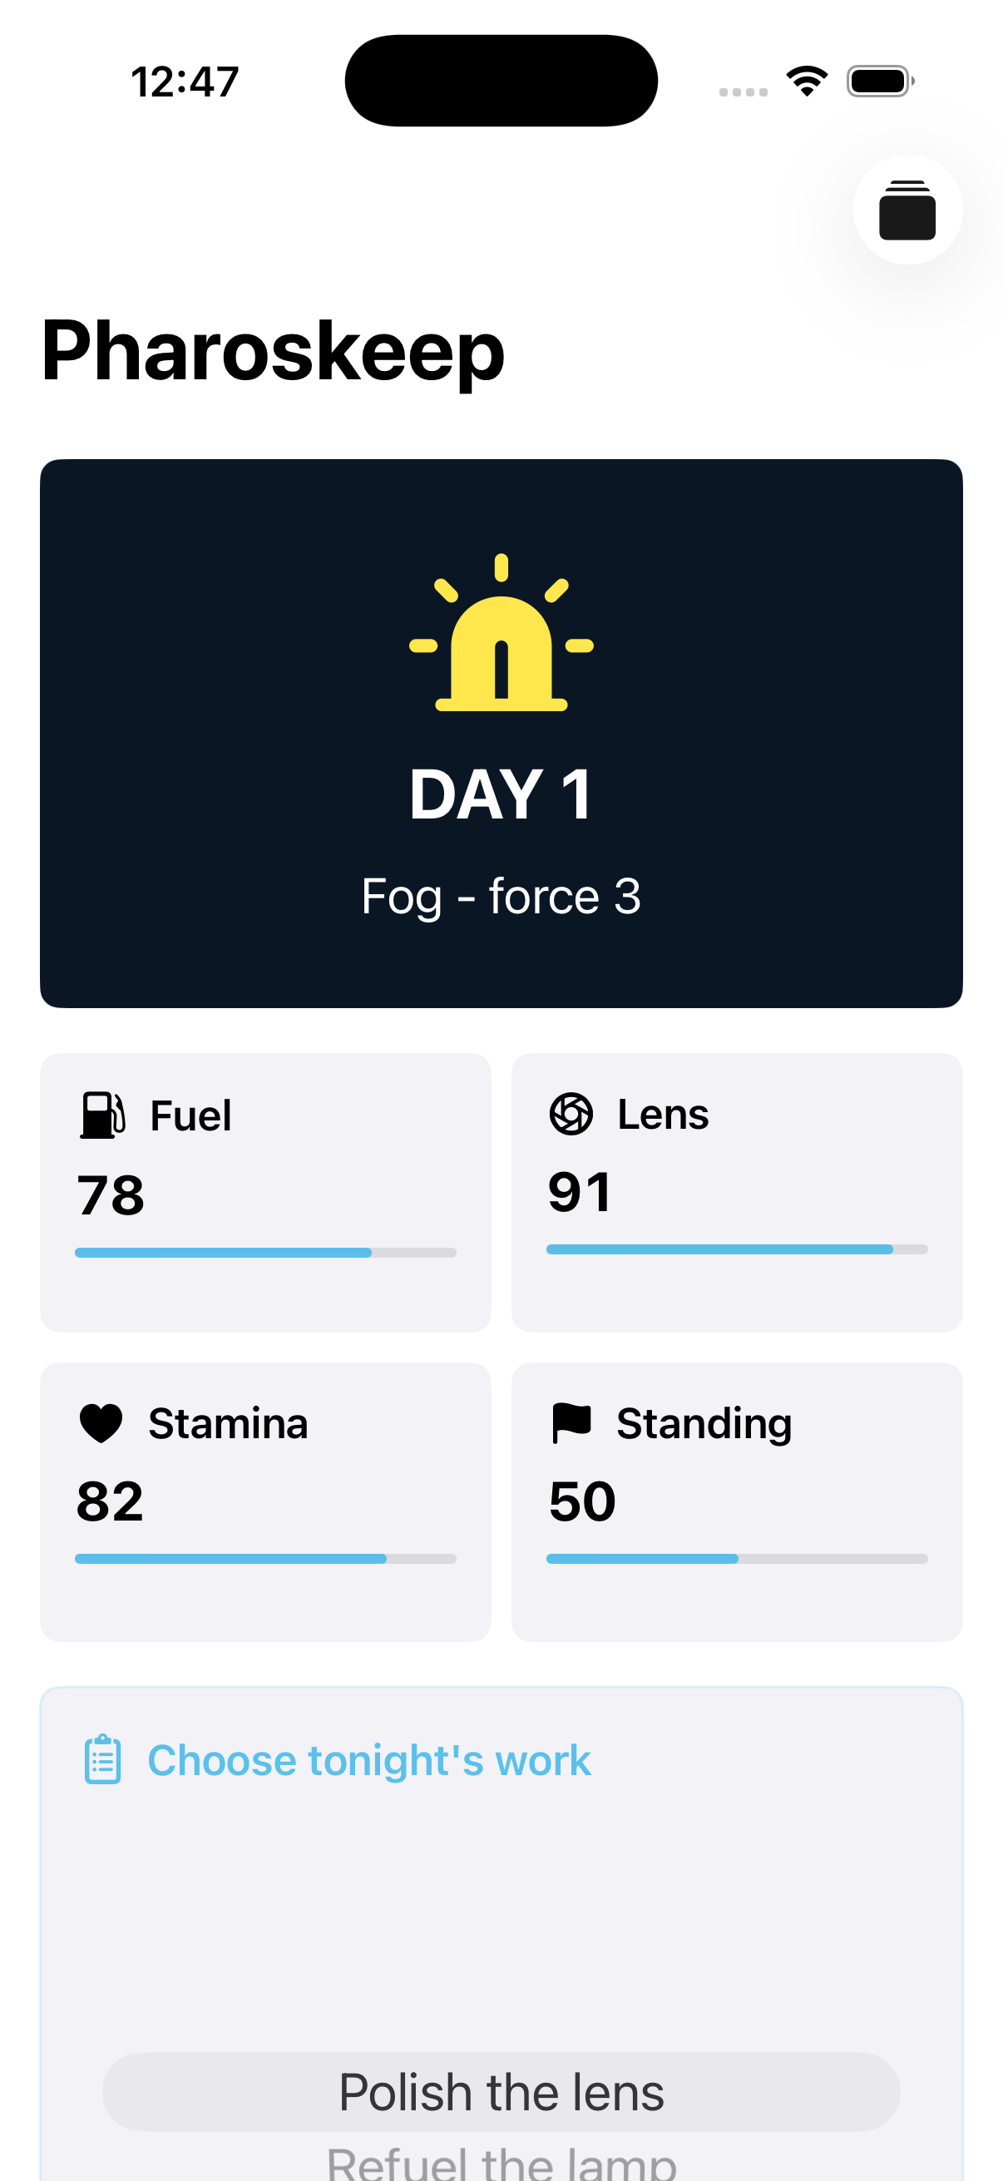The width and height of the screenshot is (1003, 2181).
Task: Tap the Pharoskeep title
Action: pos(273,351)
